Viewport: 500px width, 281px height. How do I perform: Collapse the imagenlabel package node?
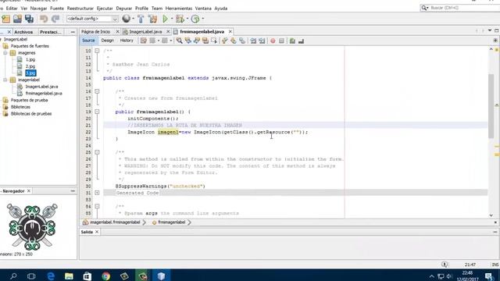coord(5,80)
